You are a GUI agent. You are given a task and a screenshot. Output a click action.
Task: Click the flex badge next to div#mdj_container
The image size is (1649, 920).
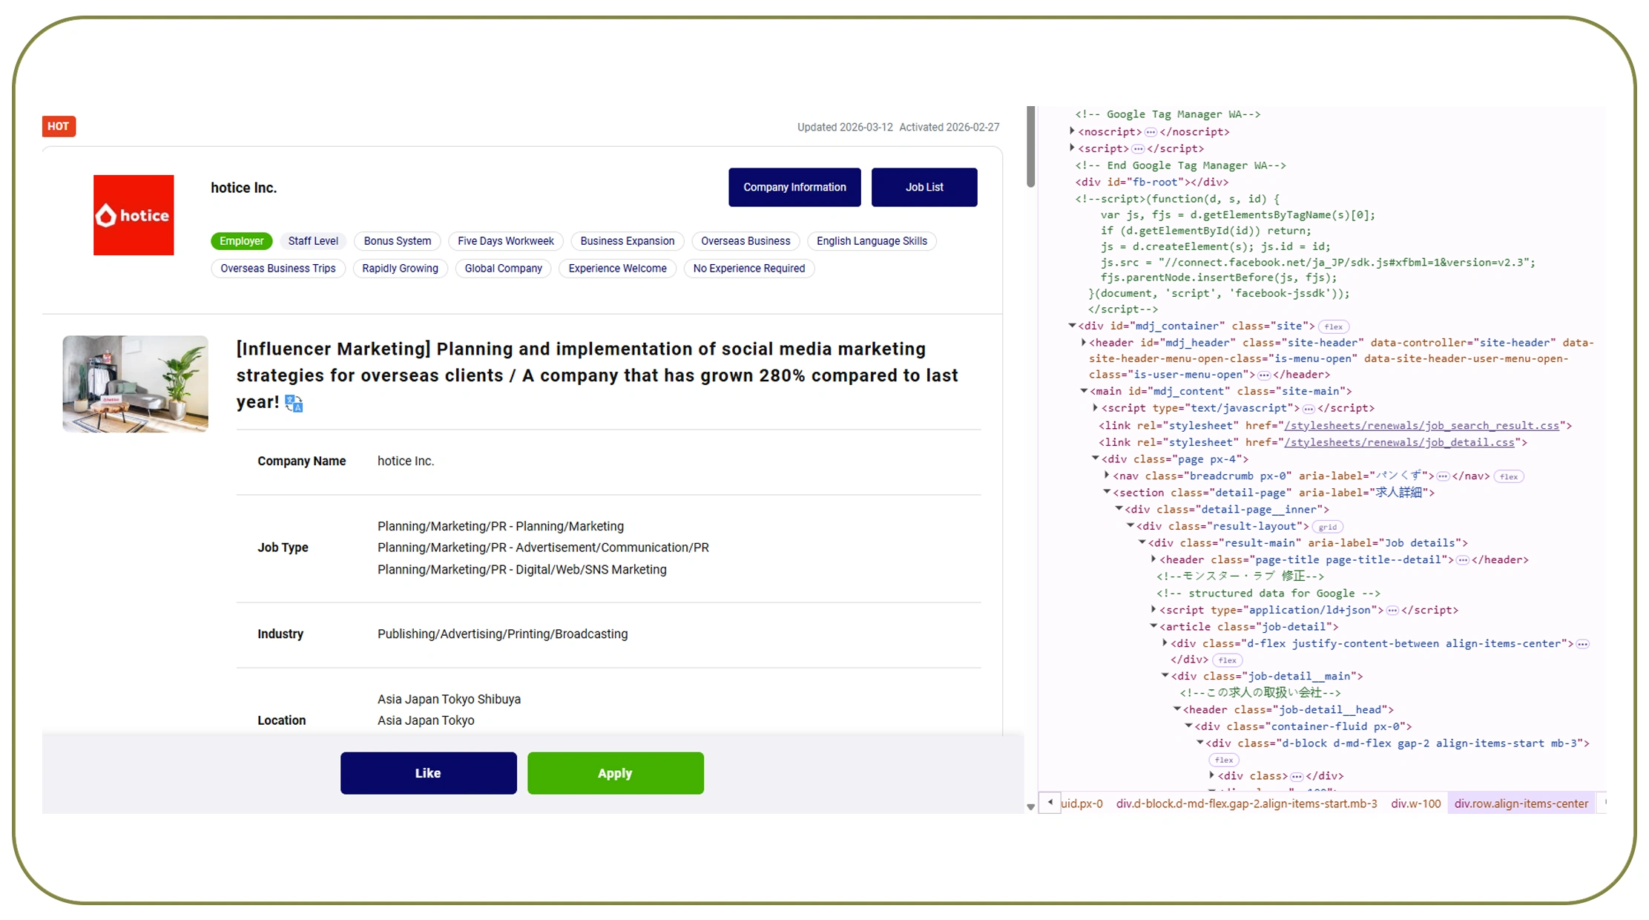point(1333,326)
